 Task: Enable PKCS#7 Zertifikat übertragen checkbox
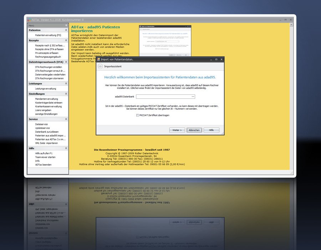(x=137, y=115)
